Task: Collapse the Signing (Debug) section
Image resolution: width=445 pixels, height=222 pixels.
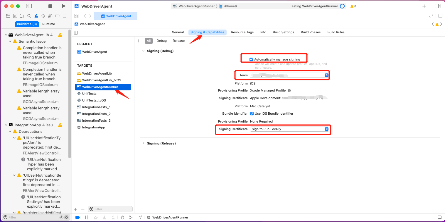Action: 143,51
